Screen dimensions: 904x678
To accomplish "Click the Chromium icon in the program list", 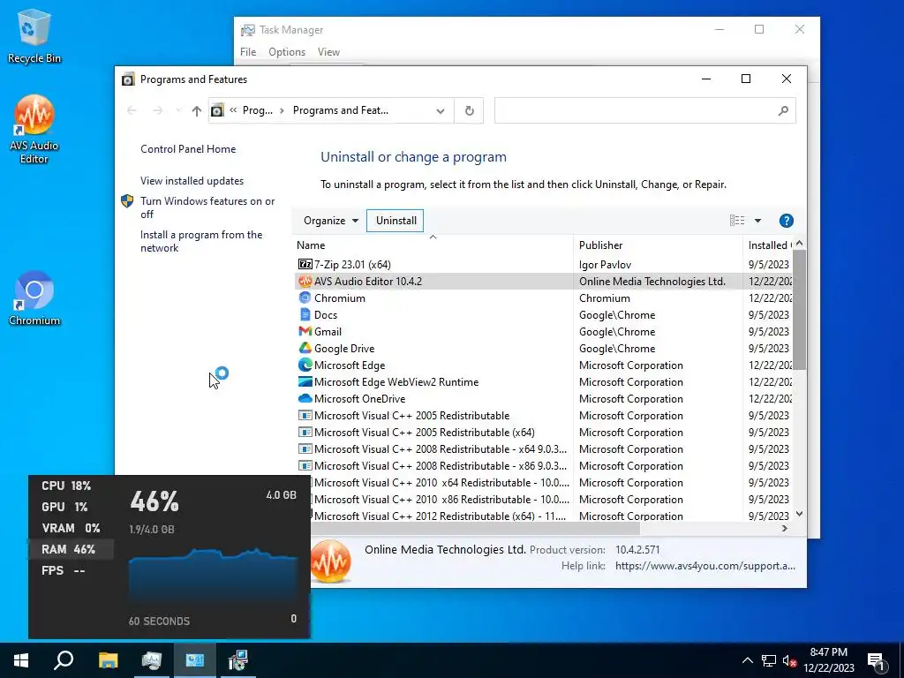I will pos(305,298).
